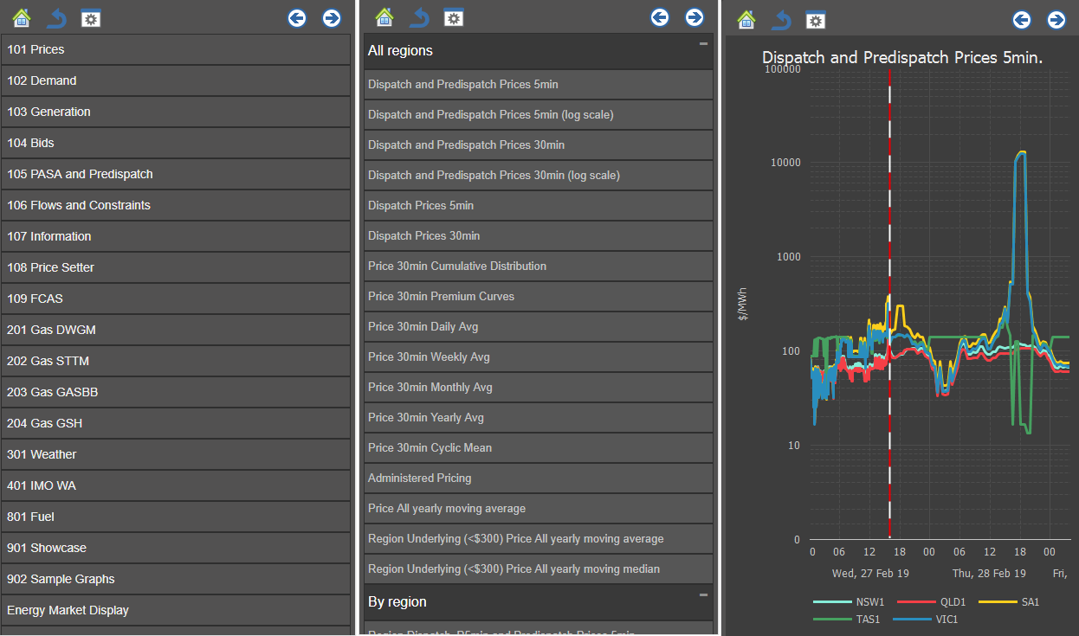Click back arrow icon in the middle panel
Viewport: 1079px width, 636px height.
[419, 17]
